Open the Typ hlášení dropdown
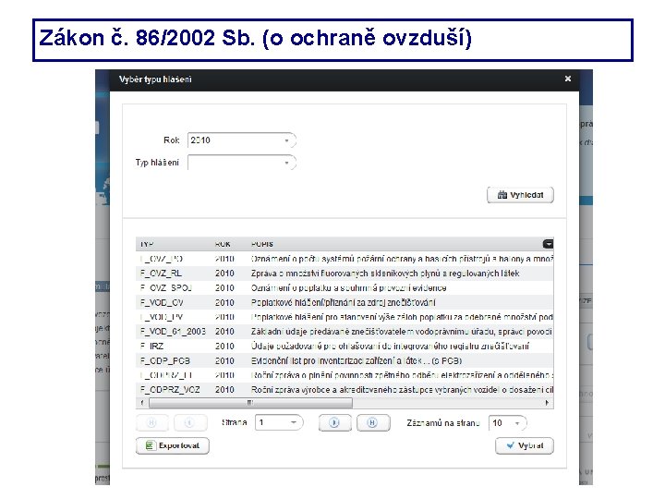This screenshot has width=665, height=499. [x=242, y=163]
